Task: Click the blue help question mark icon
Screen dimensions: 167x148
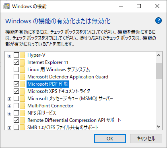Action: click(x=159, y=21)
